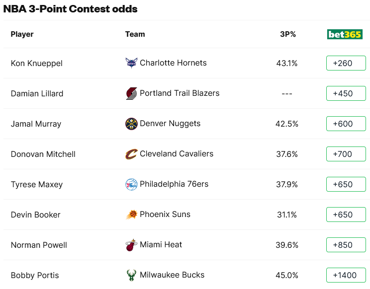Choose Bobby Portis +1400 odds
Image resolution: width=370 pixels, height=289 pixels.
(346, 275)
